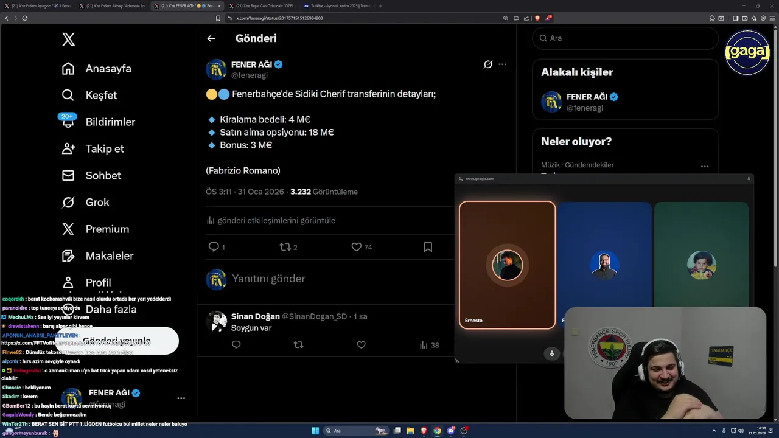Viewport: 779px width, 438px height.
Task: Click the browser back button
Action: point(7,18)
